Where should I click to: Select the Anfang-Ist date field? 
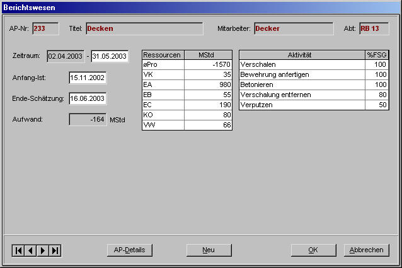pyautogui.click(x=88, y=78)
